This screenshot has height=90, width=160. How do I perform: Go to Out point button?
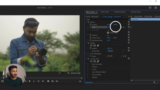tap(43, 81)
